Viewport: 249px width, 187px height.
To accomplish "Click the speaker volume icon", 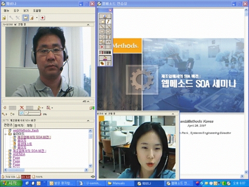I will point(5,108).
